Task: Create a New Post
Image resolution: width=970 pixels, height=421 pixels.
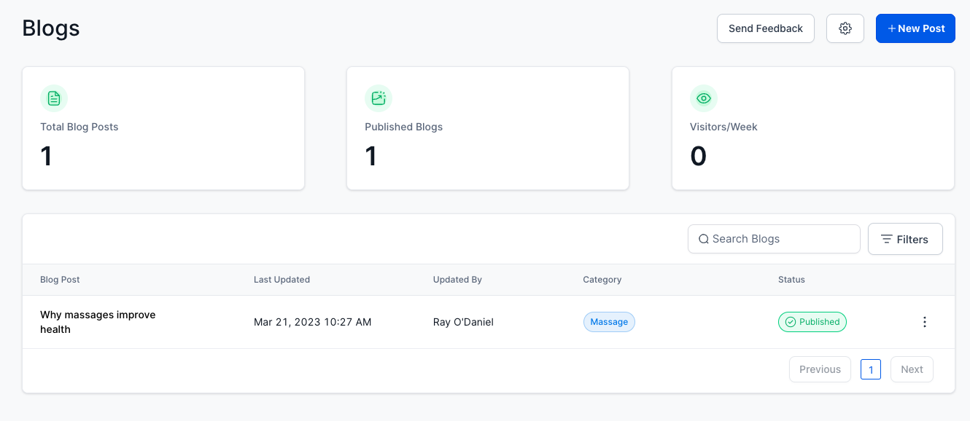Action: tap(915, 28)
